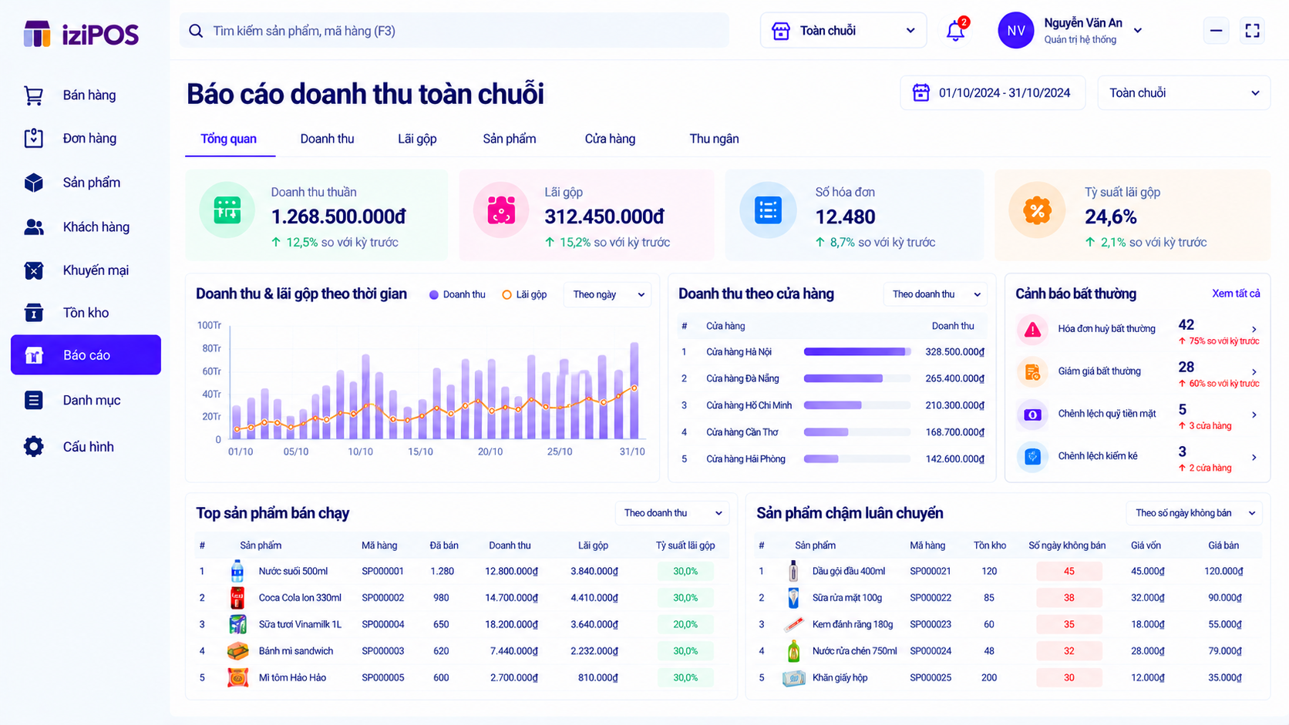
Task: Switch to the Thu ngân tab
Action: coord(714,139)
